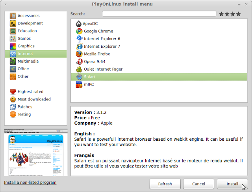Click the Education chalkboard icon
Image resolution: width=252 pixels, height=192 pixels.
click(13, 31)
